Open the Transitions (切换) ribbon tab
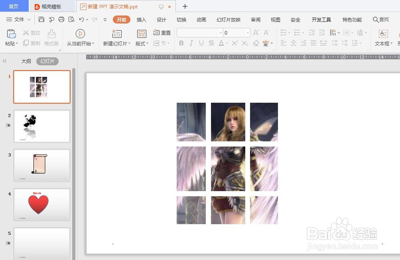400x260 pixels. coord(181,20)
